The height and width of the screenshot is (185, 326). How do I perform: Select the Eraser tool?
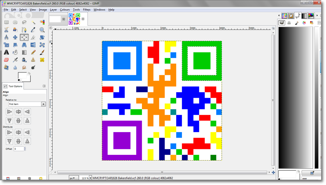click(6, 60)
